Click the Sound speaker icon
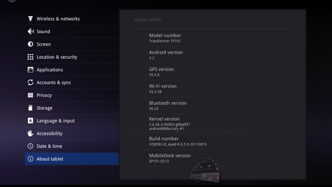Screen dimensions: 332x187 coord(30,32)
